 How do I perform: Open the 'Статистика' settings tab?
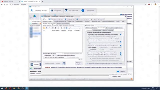pyautogui.click(x=113, y=28)
